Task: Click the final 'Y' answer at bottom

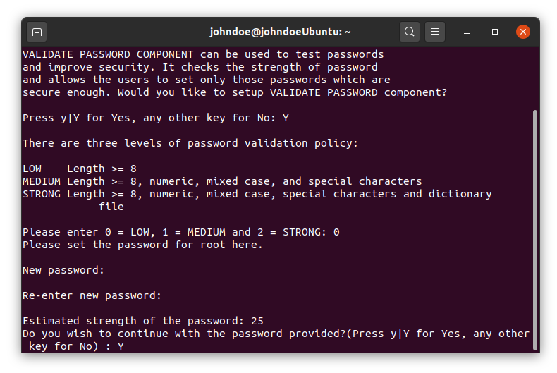Action: coord(121,346)
